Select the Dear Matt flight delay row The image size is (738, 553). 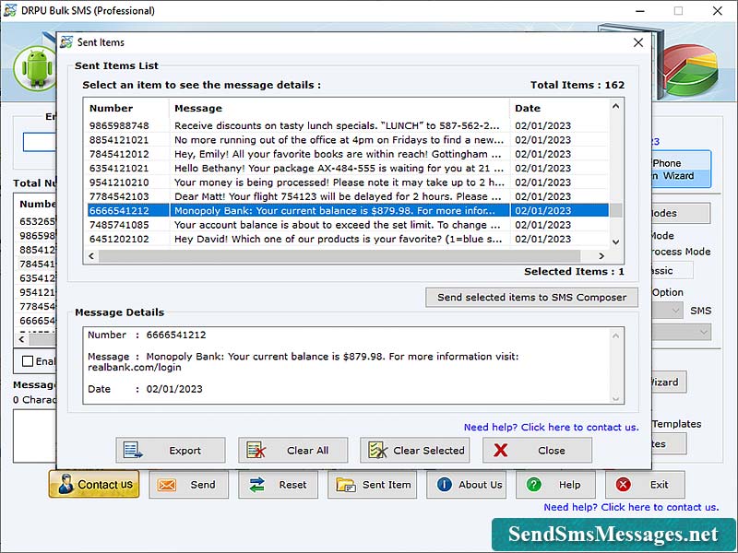tap(348, 196)
